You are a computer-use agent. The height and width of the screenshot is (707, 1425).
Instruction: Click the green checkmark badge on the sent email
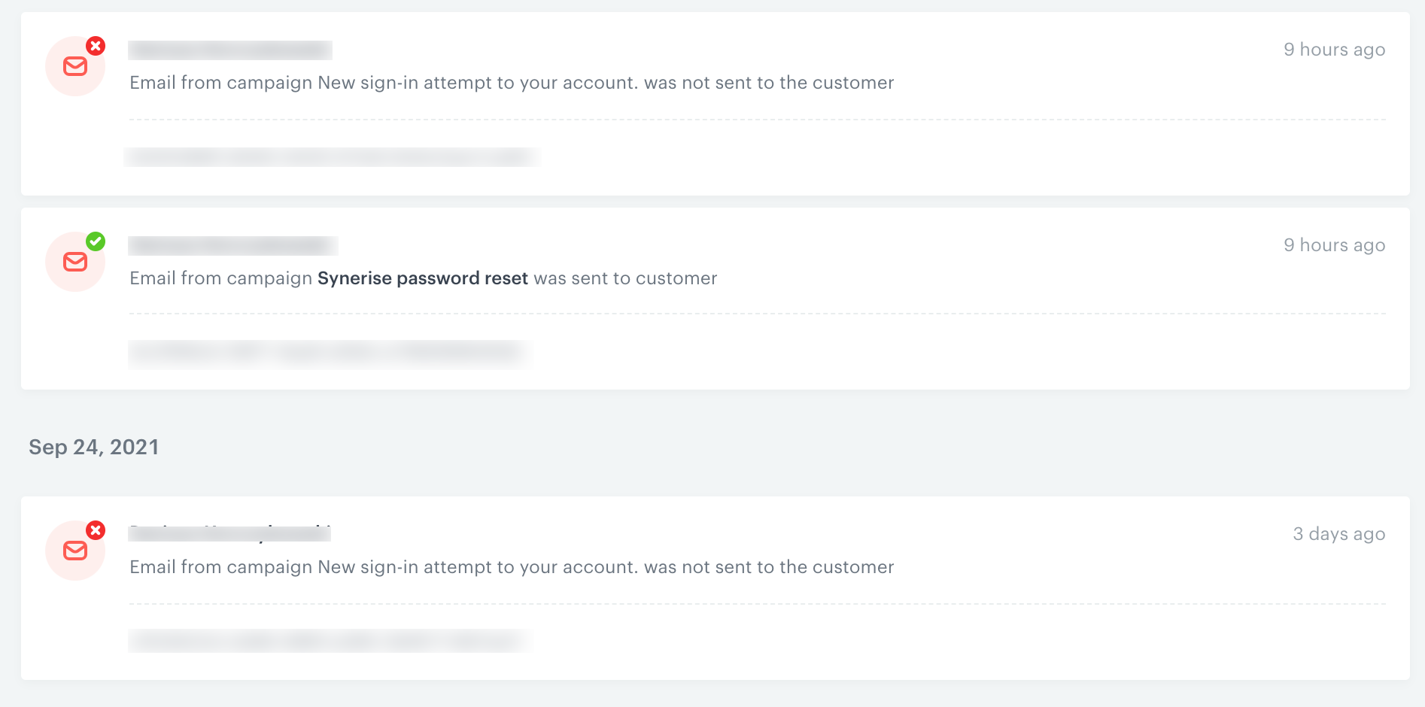(x=96, y=241)
